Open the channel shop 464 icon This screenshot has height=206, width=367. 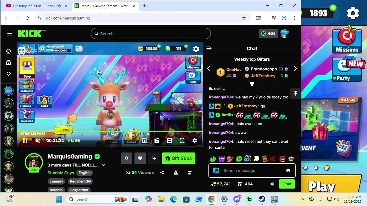245,184
